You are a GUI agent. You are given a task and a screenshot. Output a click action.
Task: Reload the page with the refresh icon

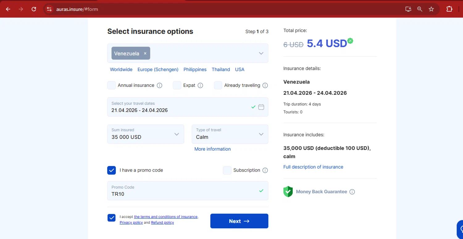pyautogui.click(x=34, y=9)
